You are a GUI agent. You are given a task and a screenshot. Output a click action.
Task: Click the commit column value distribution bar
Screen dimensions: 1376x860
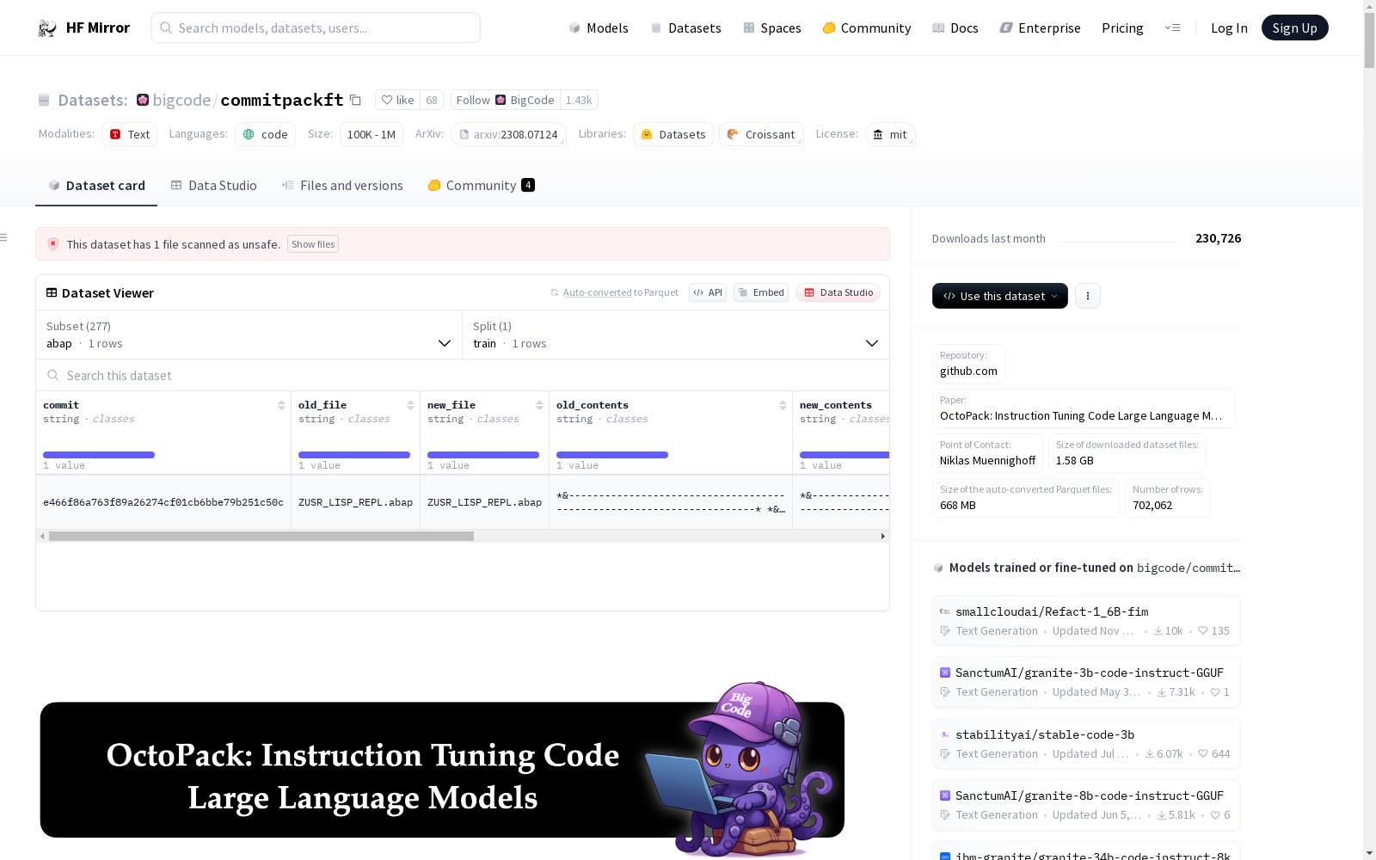coord(99,455)
